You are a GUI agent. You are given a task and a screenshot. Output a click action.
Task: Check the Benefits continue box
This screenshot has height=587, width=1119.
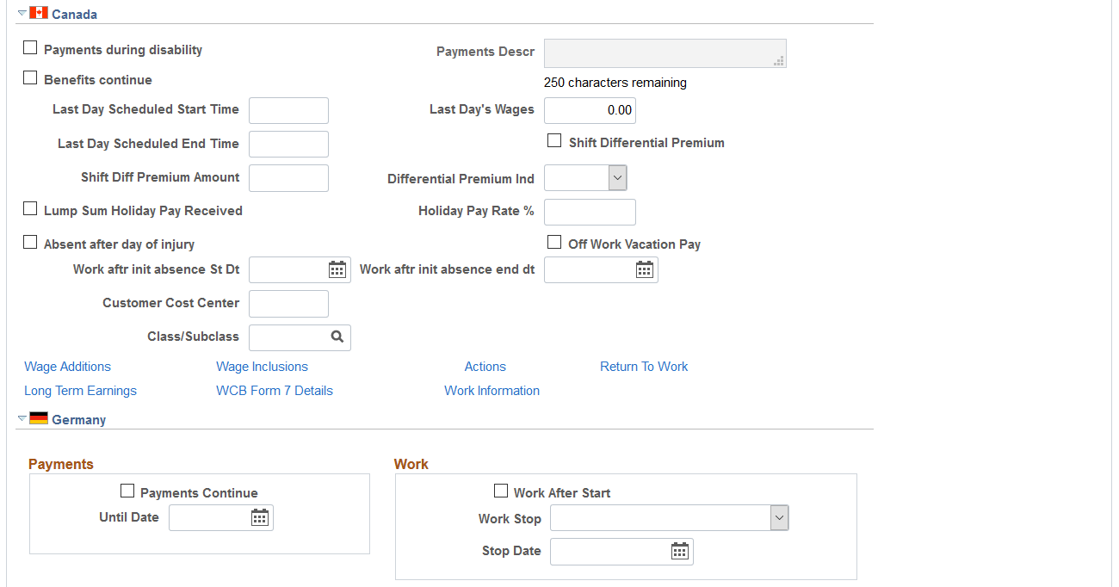coord(30,78)
